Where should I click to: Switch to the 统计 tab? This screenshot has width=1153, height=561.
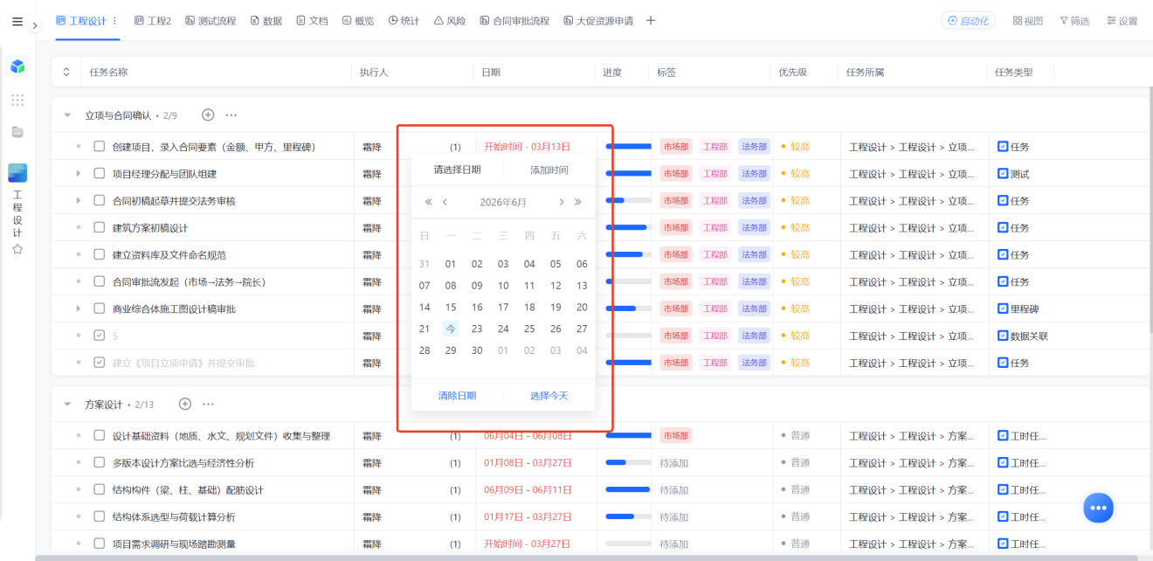click(404, 21)
